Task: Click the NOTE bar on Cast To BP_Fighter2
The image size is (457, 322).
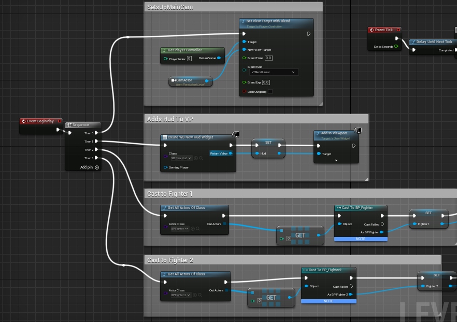Action: tap(329, 301)
